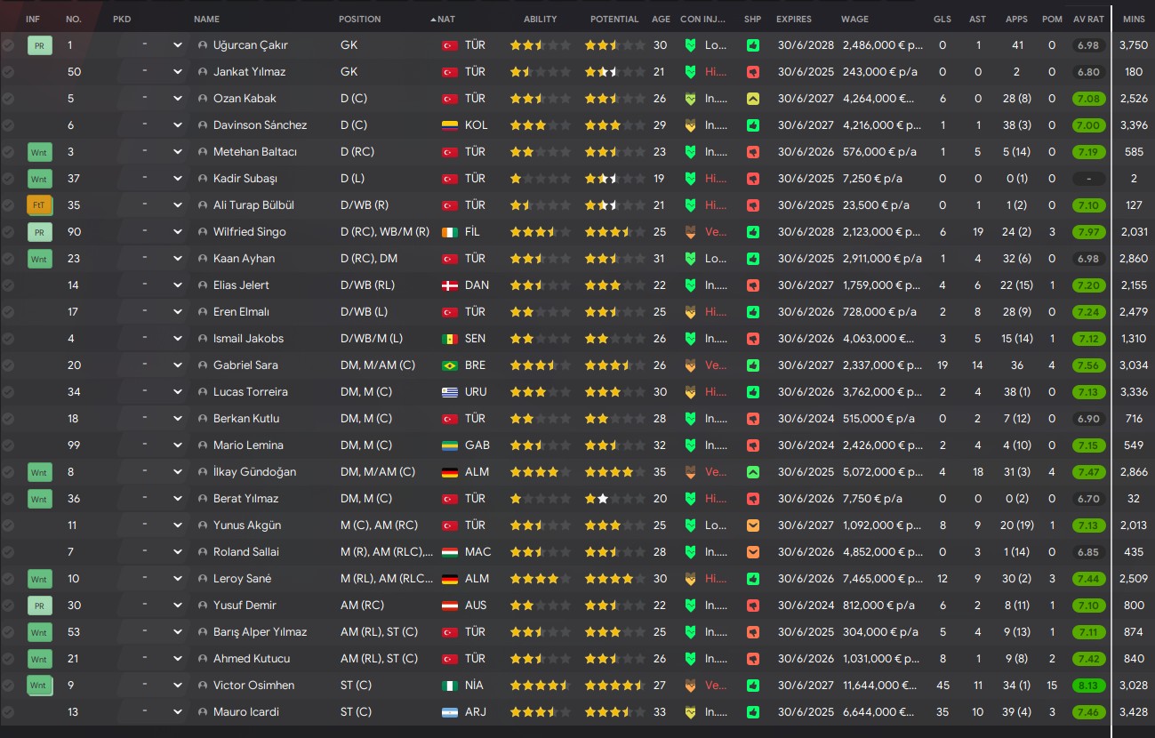Viewport: 1155px width, 738px height.
Task: Expand the picked dropdown for Wilfried Singo
Action: tap(177, 232)
